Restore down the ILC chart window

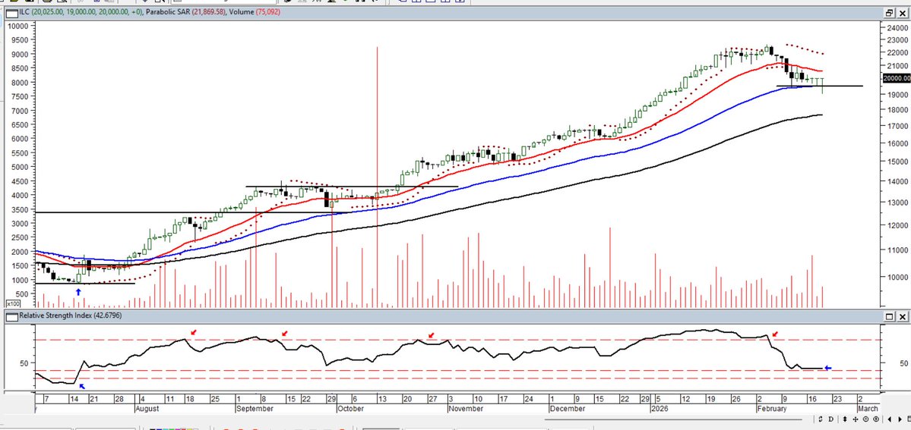[890, 13]
